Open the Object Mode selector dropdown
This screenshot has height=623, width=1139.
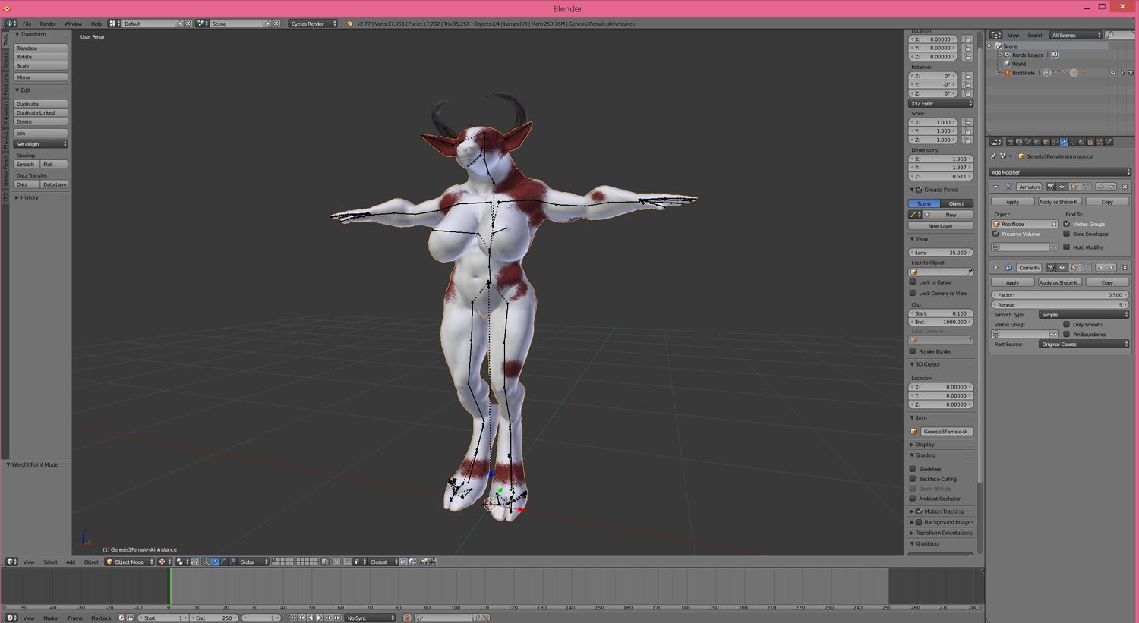coord(130,562)
